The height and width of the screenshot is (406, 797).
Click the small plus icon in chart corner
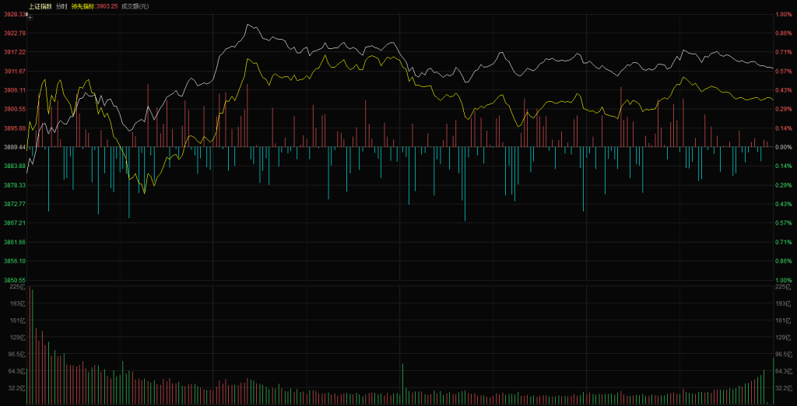click(x=30, y=18)
